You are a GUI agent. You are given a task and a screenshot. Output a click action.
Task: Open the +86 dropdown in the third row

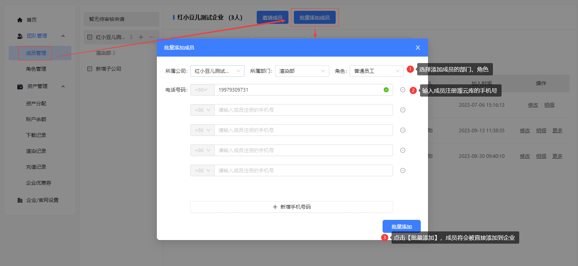(202, 130)
